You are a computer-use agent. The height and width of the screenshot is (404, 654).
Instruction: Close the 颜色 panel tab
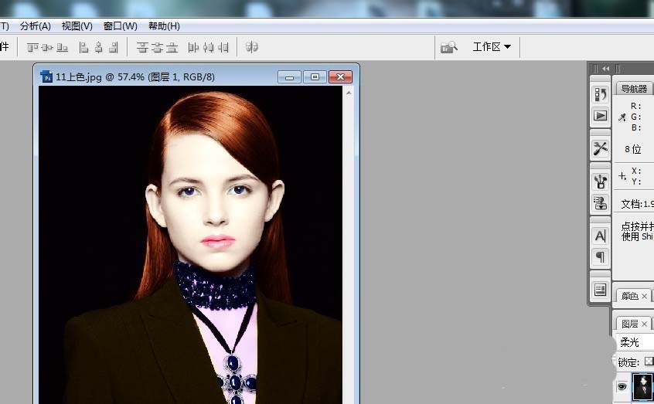click(x=645, y=296)
